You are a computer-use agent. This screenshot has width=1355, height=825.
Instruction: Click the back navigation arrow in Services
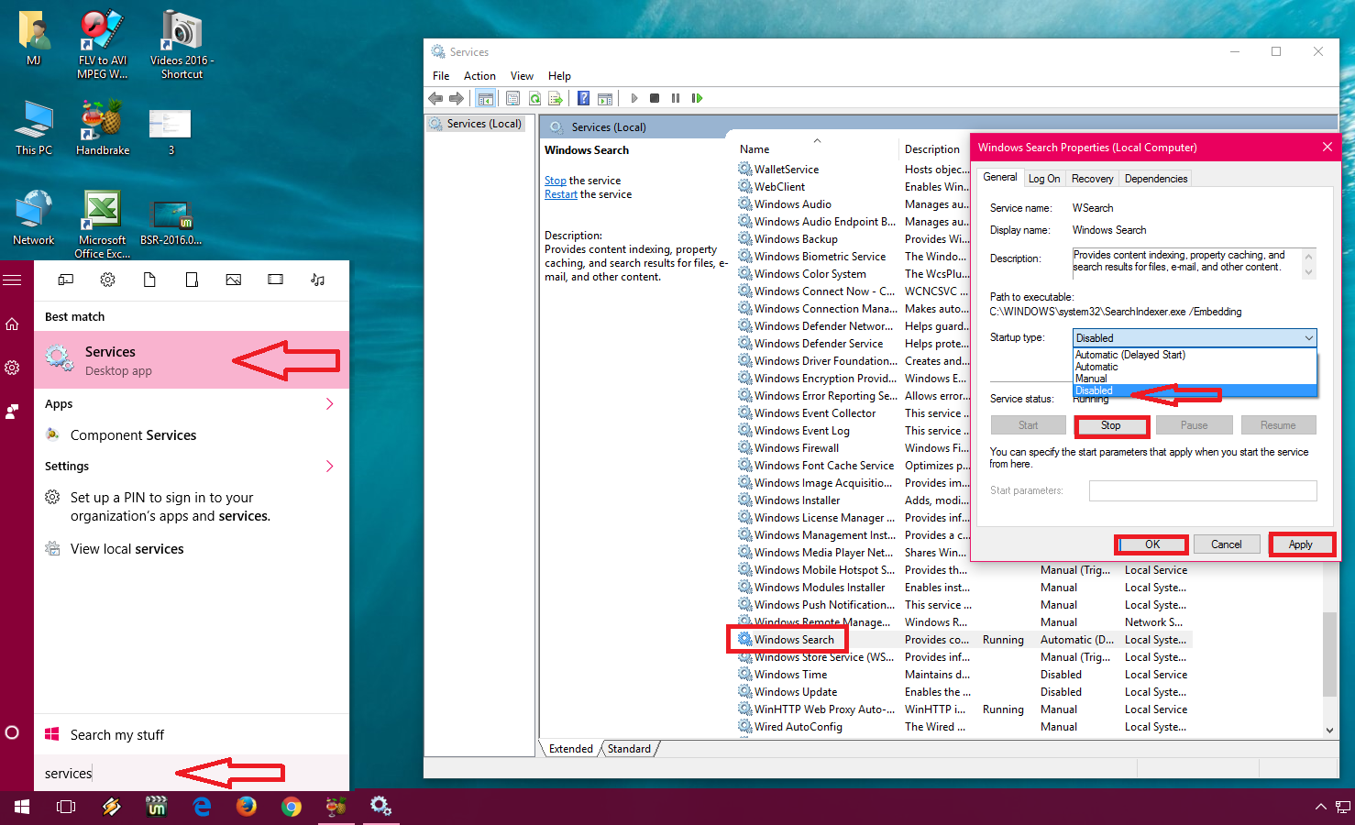click(x=435, y=98)
